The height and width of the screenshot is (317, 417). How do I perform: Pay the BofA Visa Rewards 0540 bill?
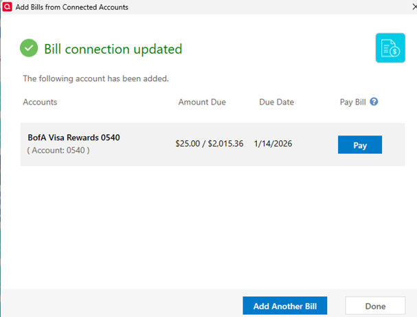pos(360,145)
